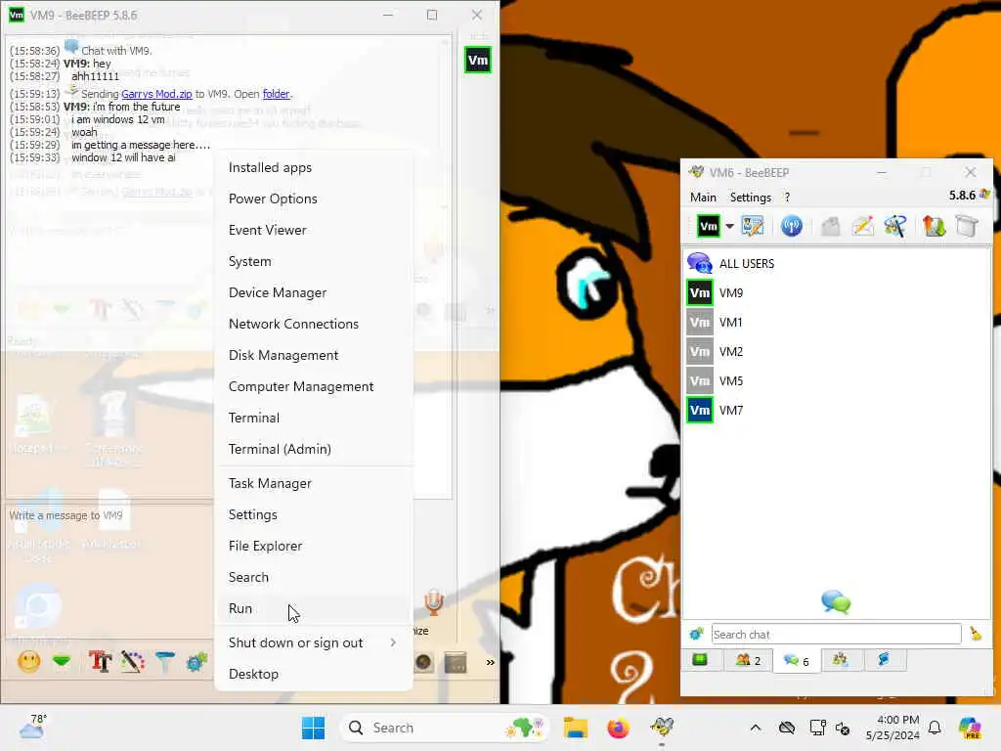Viewport: 1001px width, 751px height.
Task: Open Firefox from the taskbar
Action: pos(618,728)
